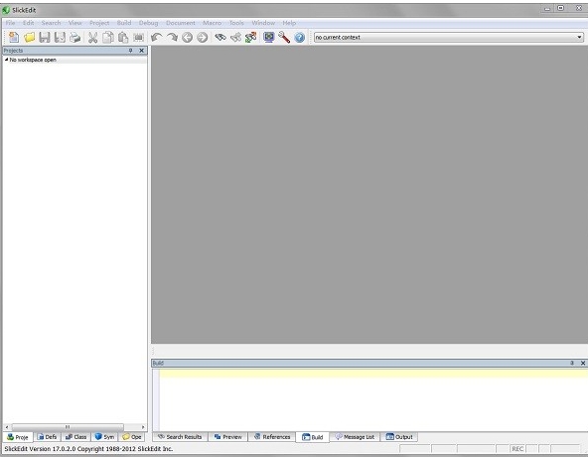Click the Open file folder icon
The height and width of the screenshot is (457, 588).
coord(29,37)
